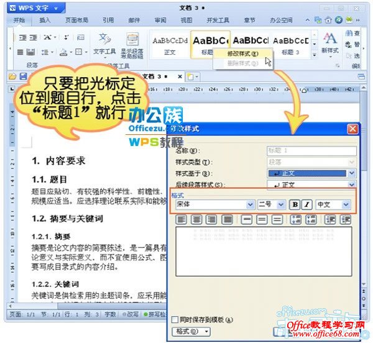Open the 插入 ribbon tab
Screen dimensions: 373x343
(45, 21)
